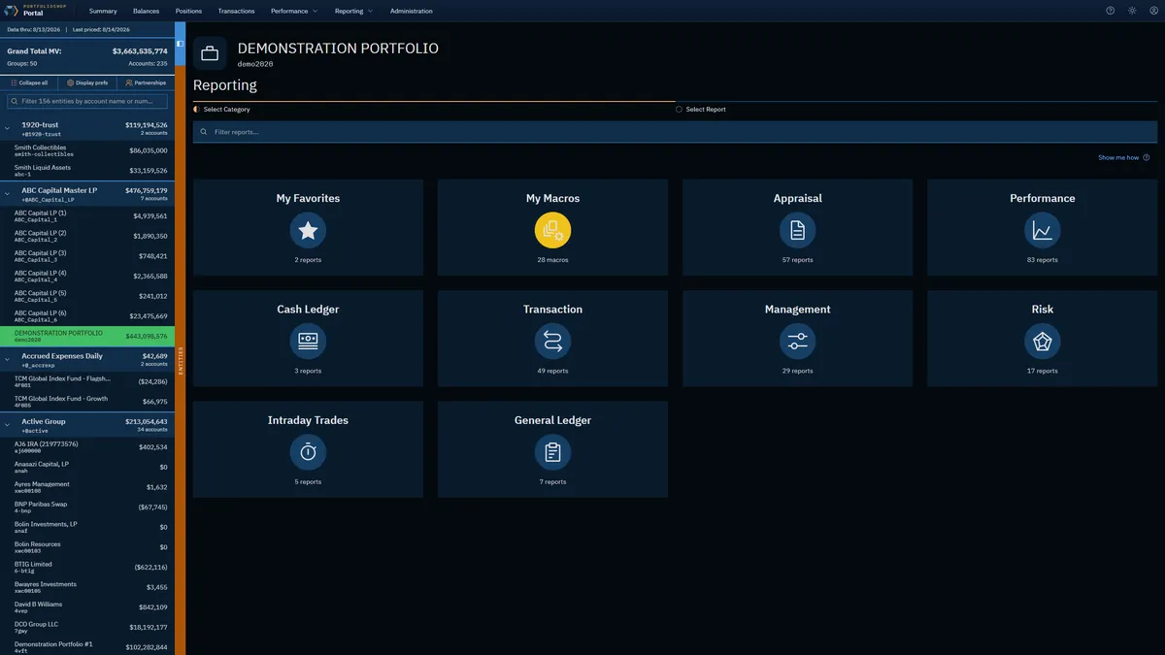The width and height of the screenshot is (1165, 655).
Task: Click the Filter reports search field
Action: coord(675,132)
